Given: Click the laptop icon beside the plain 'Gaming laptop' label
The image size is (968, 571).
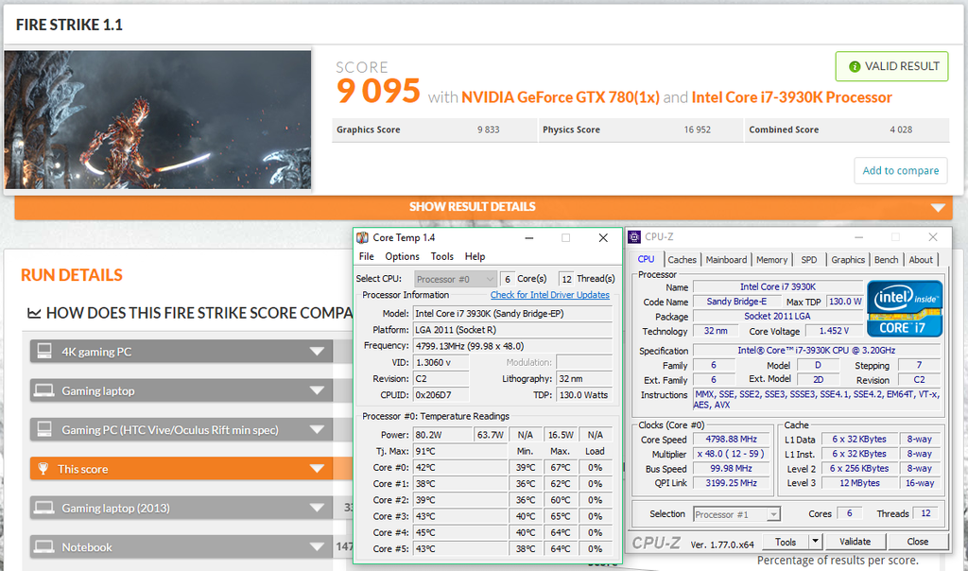Looking at the screenshot, I should 43,390.
